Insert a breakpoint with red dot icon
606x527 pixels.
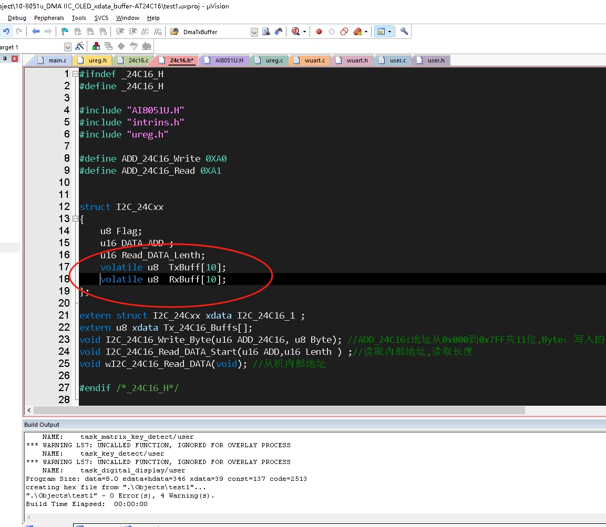(x=319, y=31)
